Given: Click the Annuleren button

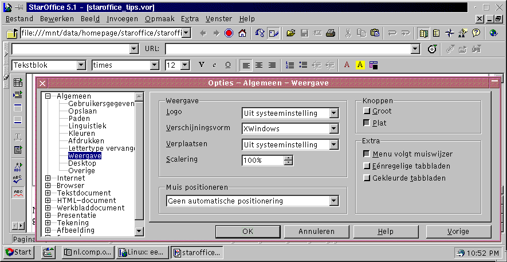Looking at the screenshot, I should [317, 232].
